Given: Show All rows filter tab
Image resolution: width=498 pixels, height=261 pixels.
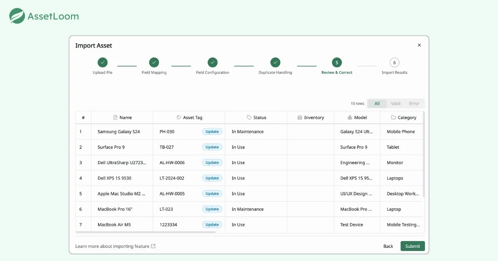Looking at the screenshot, I should click(377, 103).
